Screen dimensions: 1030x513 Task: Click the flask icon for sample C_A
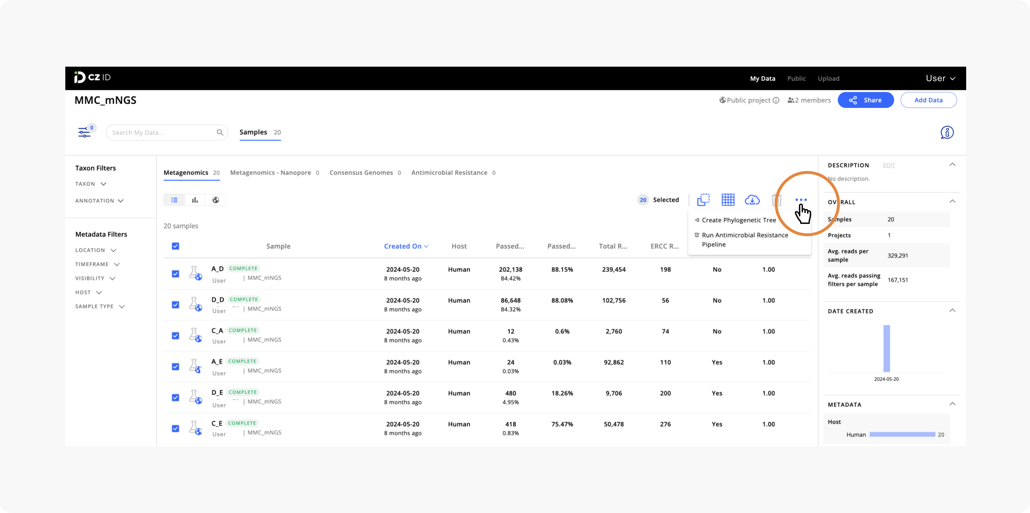click(x=195, y=335)
